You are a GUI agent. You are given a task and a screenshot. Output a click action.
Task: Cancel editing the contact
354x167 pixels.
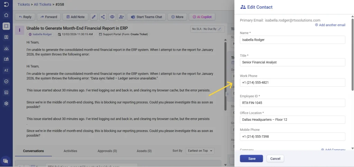pyautogui.click(x=275, y=159)
